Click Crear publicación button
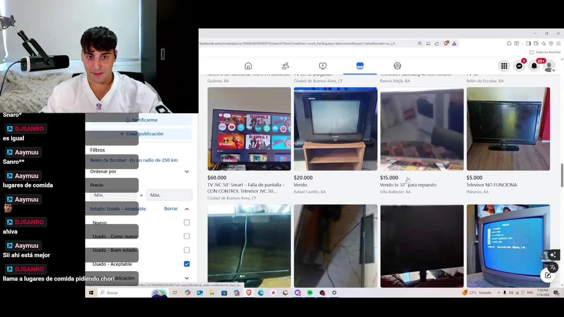564x317 pixels. 141,134
